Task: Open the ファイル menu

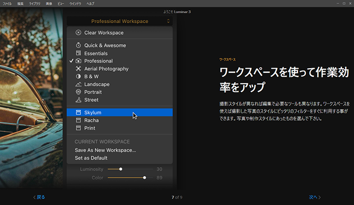Action: (7, 4)
